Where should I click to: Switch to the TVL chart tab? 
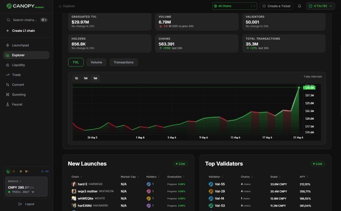click(x=76, y=62)
